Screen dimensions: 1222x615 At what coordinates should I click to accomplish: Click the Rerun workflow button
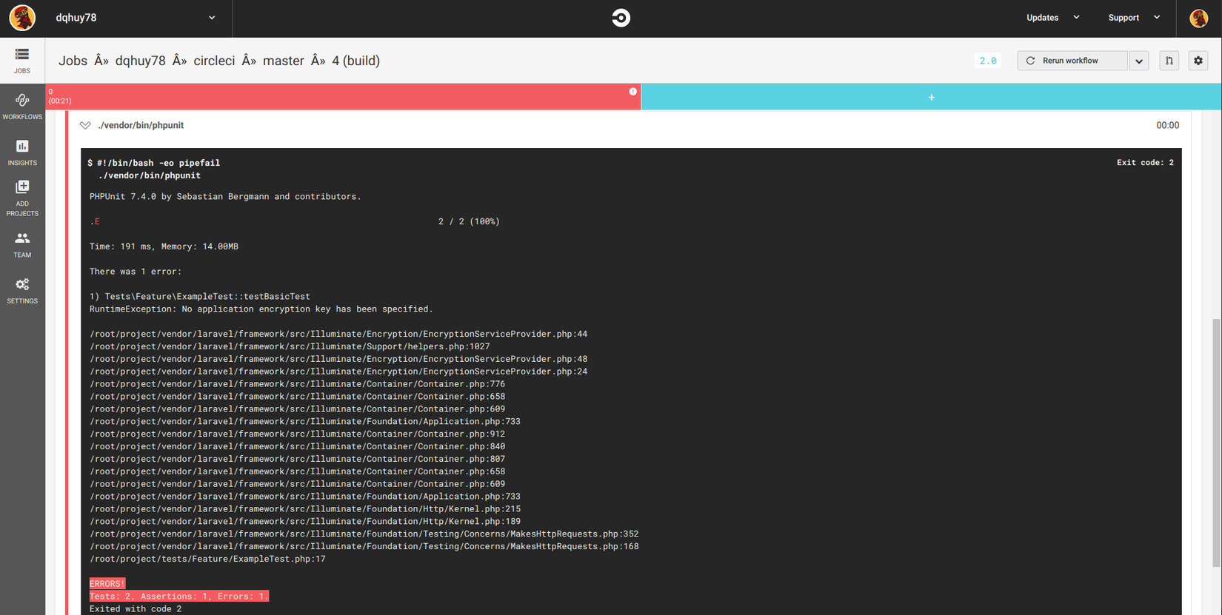[x=1072, y=61]
